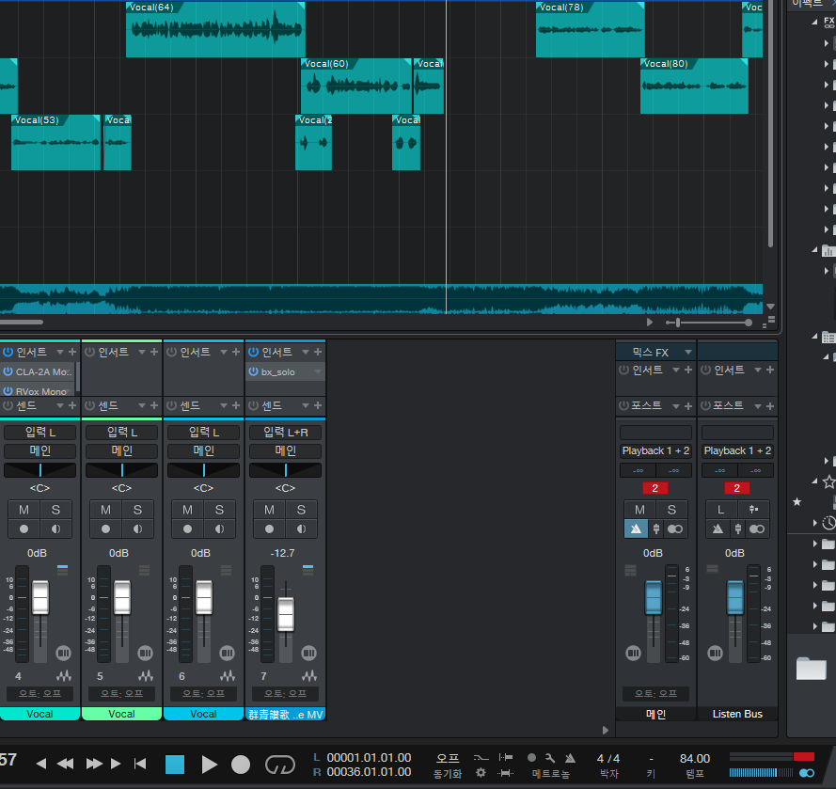Image resolution: width=836 pixels, height=789 pixels.
Task: Select the Vocal(60) audio clip
Action: pos(356,86)
